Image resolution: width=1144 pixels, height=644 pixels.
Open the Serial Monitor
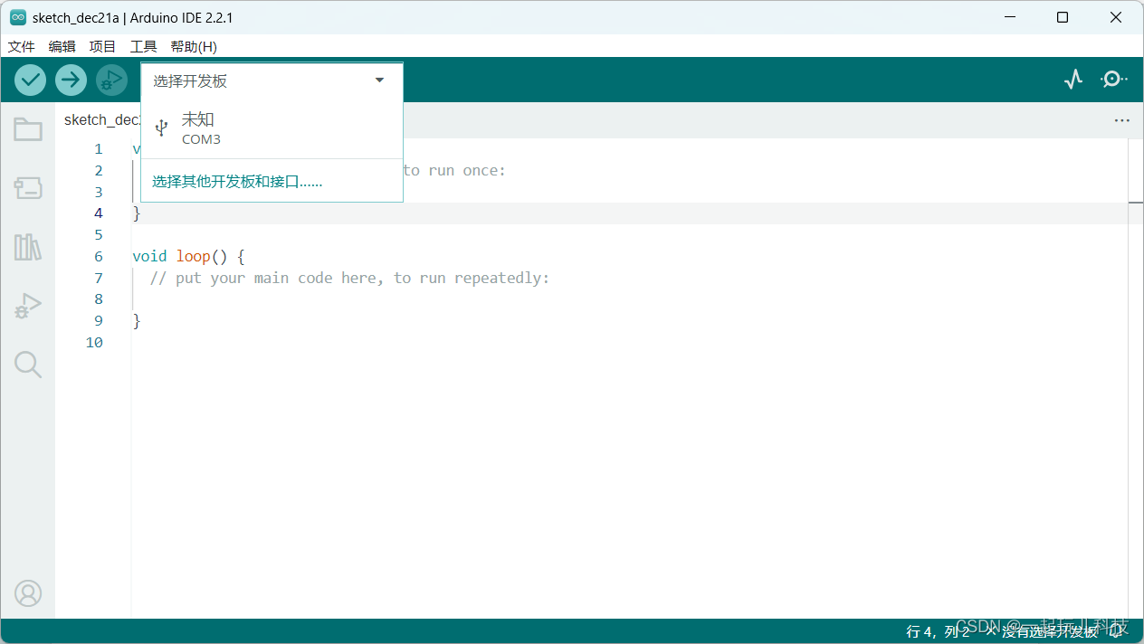click(x=1113, y=80)
